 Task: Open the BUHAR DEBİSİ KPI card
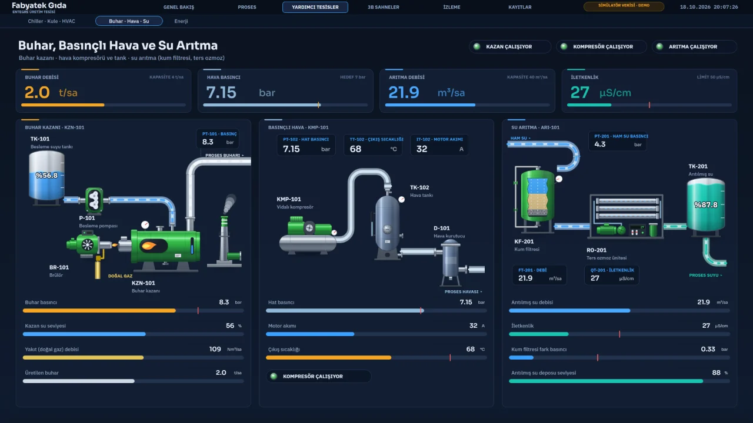104,90
